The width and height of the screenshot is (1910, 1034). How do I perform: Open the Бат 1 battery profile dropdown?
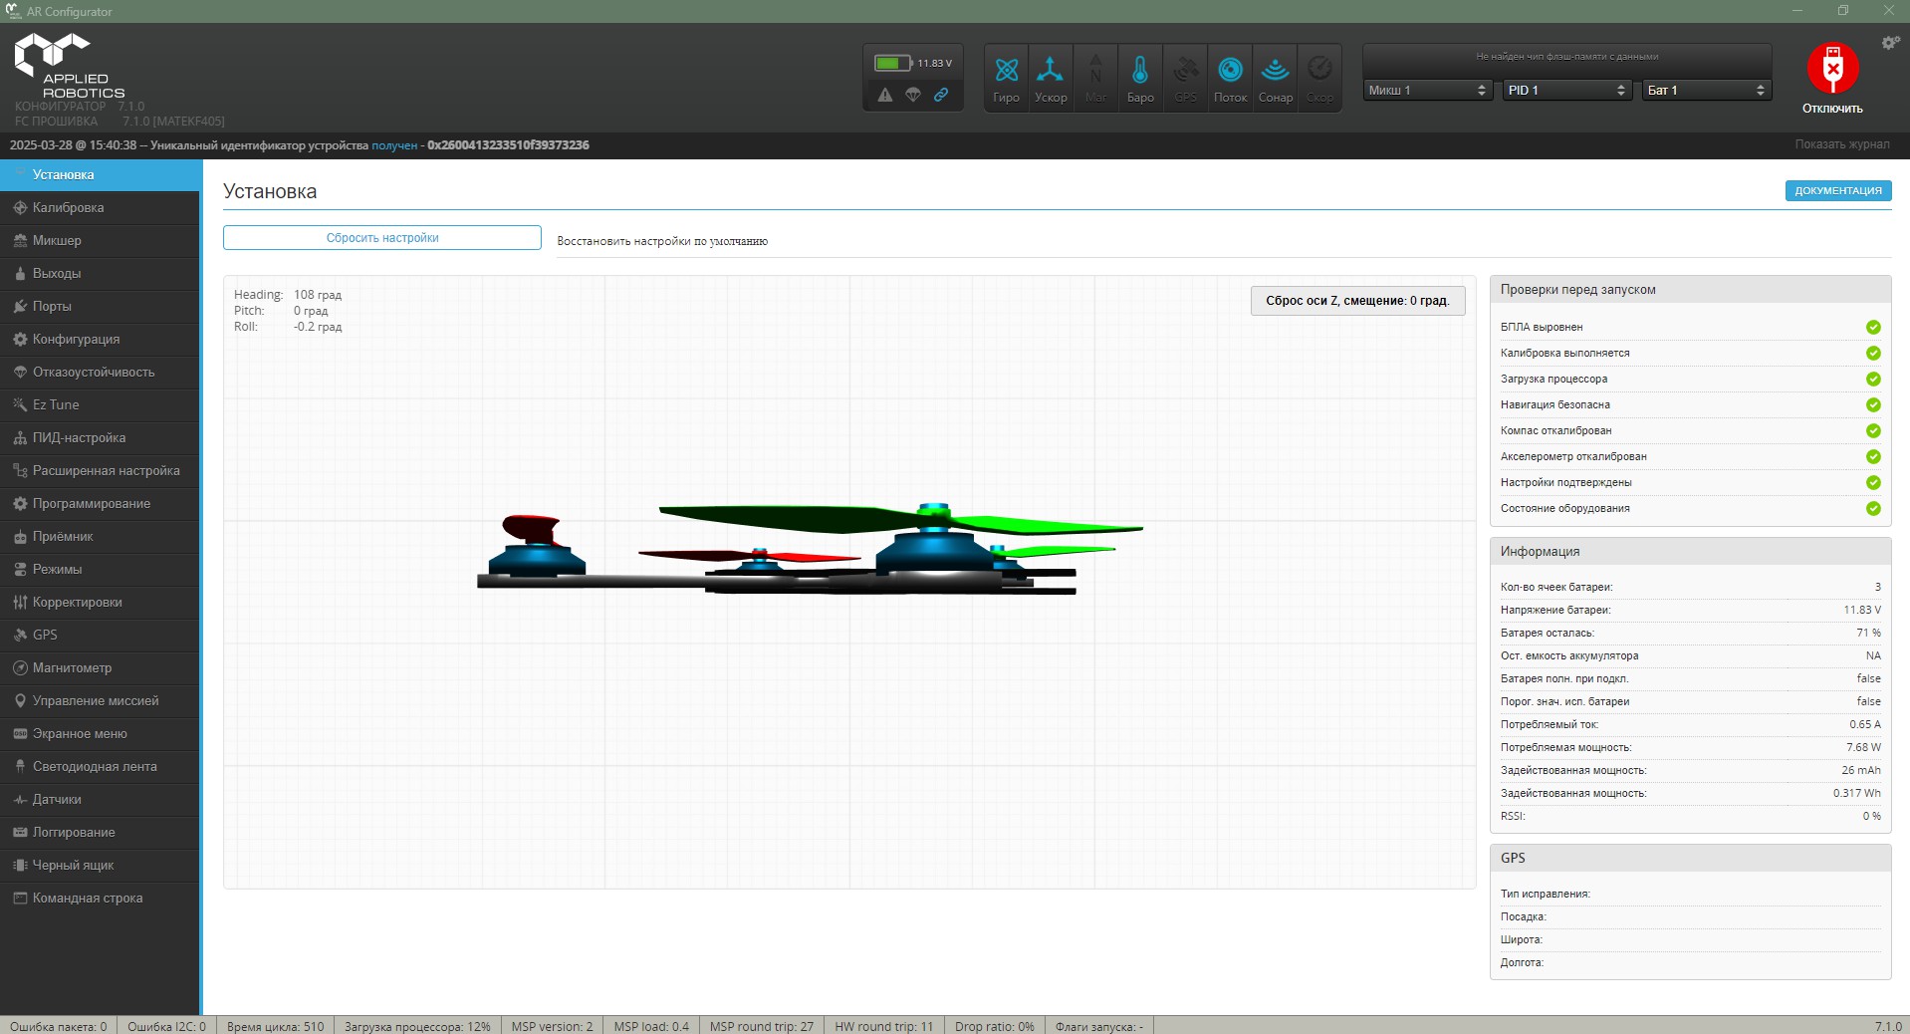click(x=1706, y=91)
